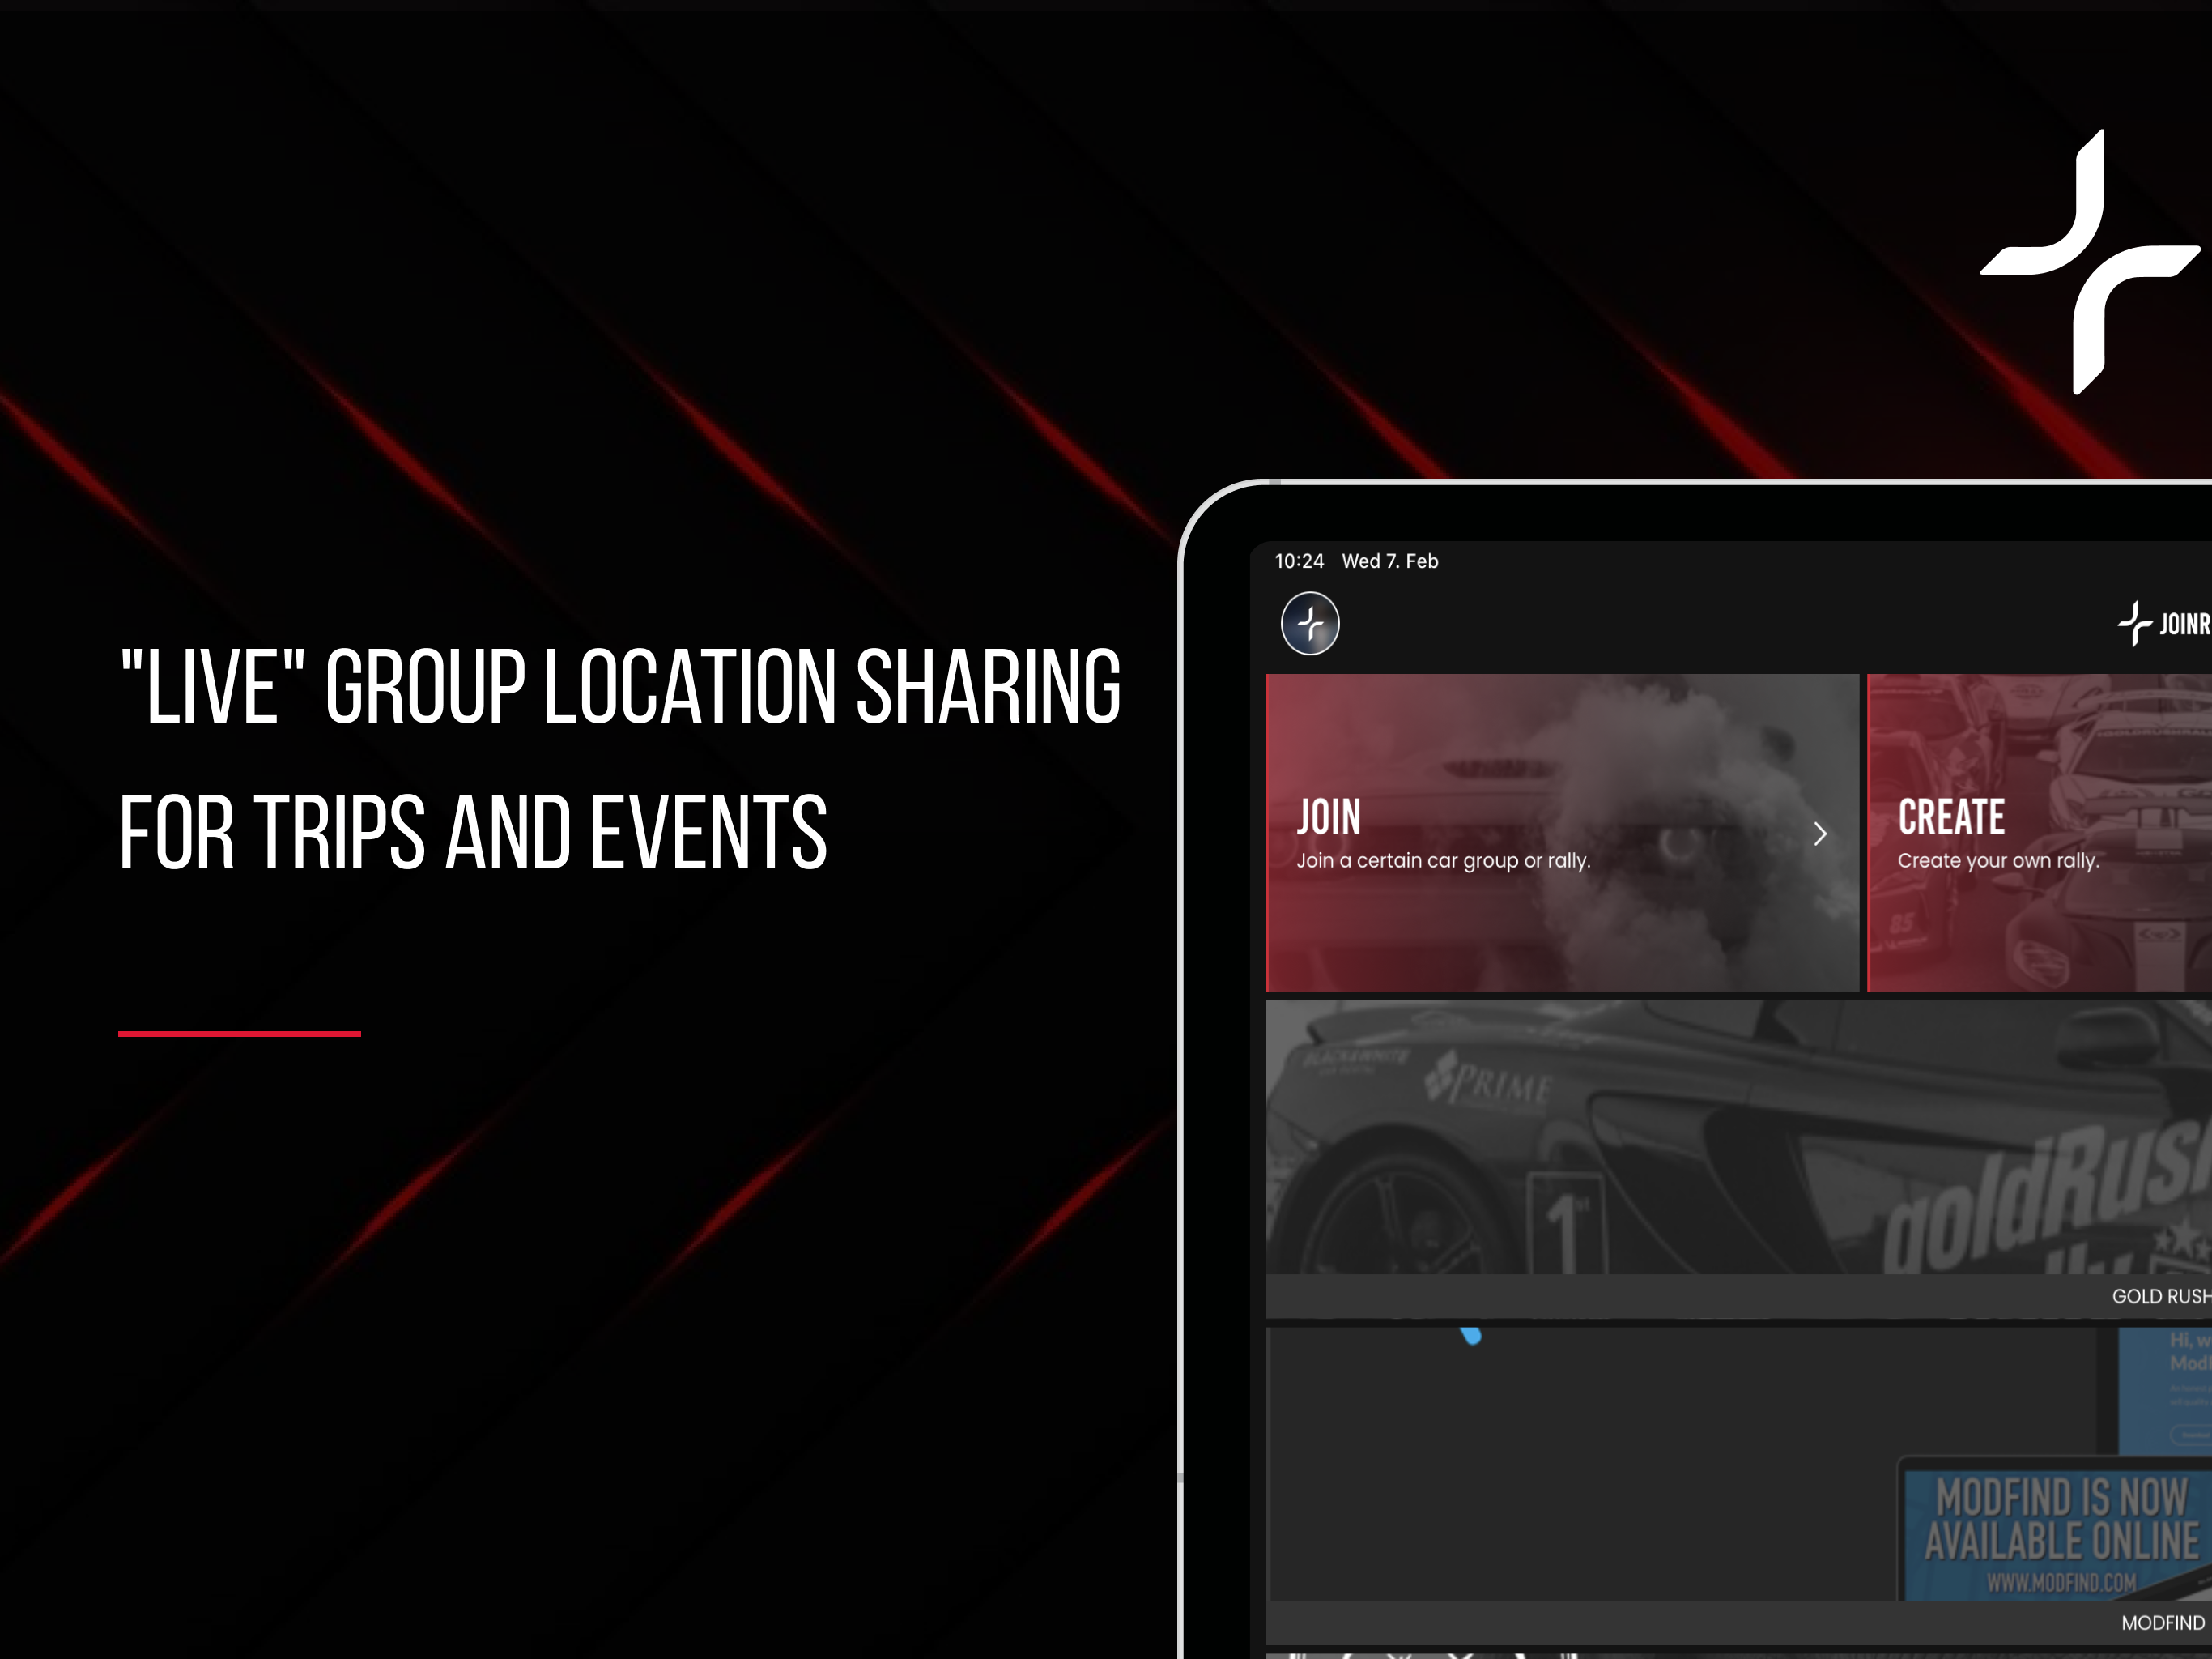Screen dimensions: 2212x1659
Task: Open the JOIN card title
Action: point(1329,817)
